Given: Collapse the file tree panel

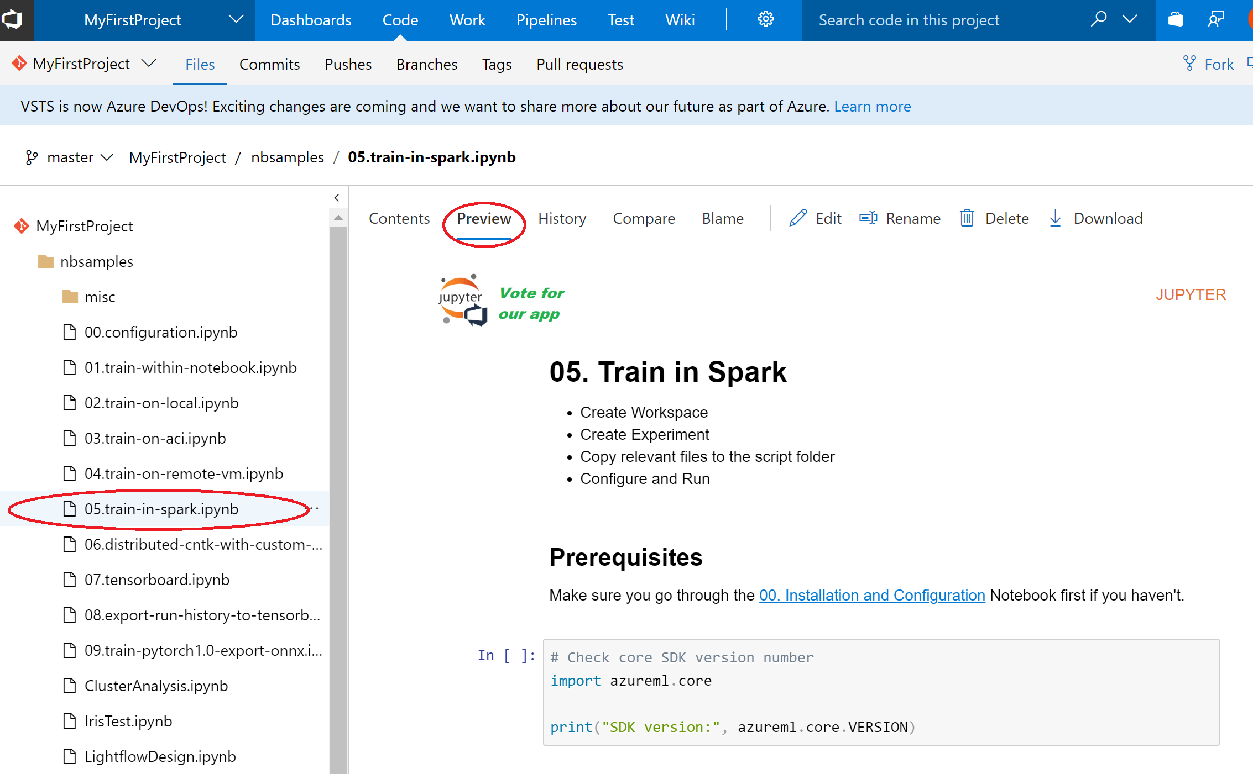Looking at the screenshot, I should (x=337, y=197).
